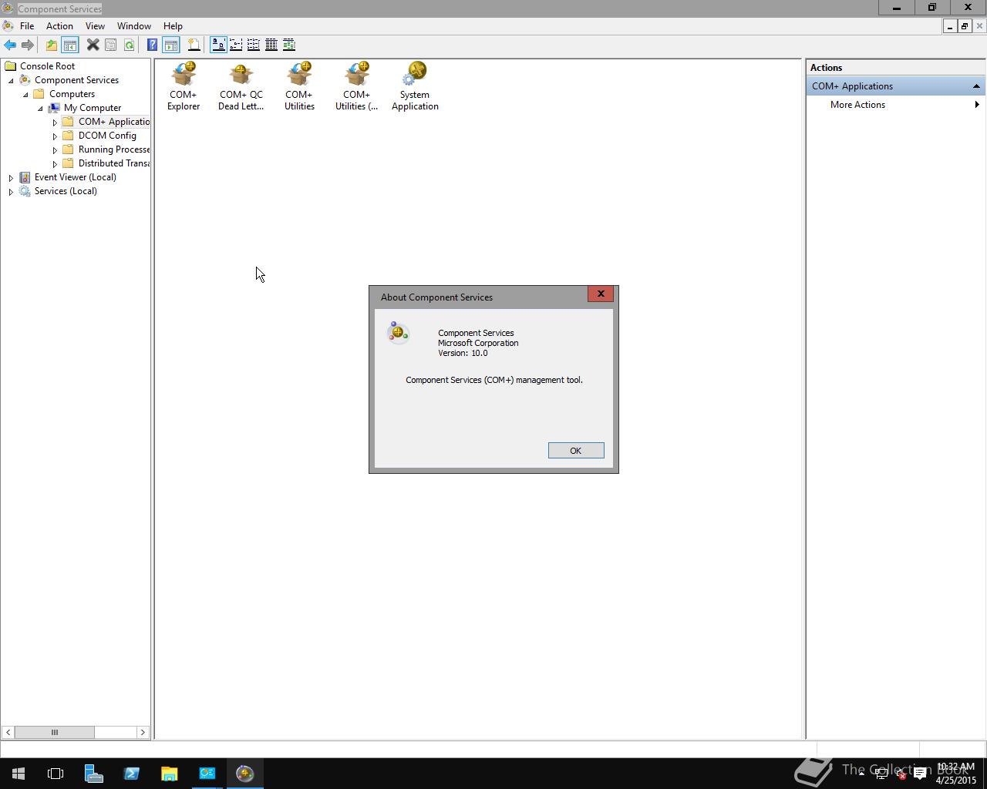This screenshot has height=789, width=987.
Task: Open Properties from the toolbar
Action: (111, 45)
